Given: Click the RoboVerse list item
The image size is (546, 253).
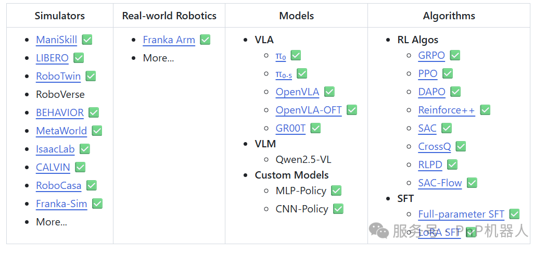Looking at the screenshot, I should (x=60, y=94).
